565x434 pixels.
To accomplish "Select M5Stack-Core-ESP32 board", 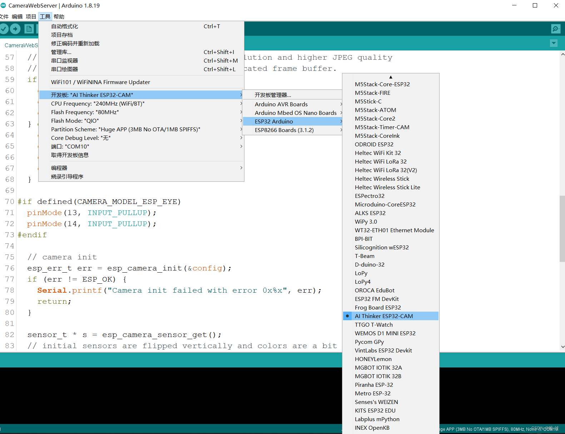I will coord(390,84).
